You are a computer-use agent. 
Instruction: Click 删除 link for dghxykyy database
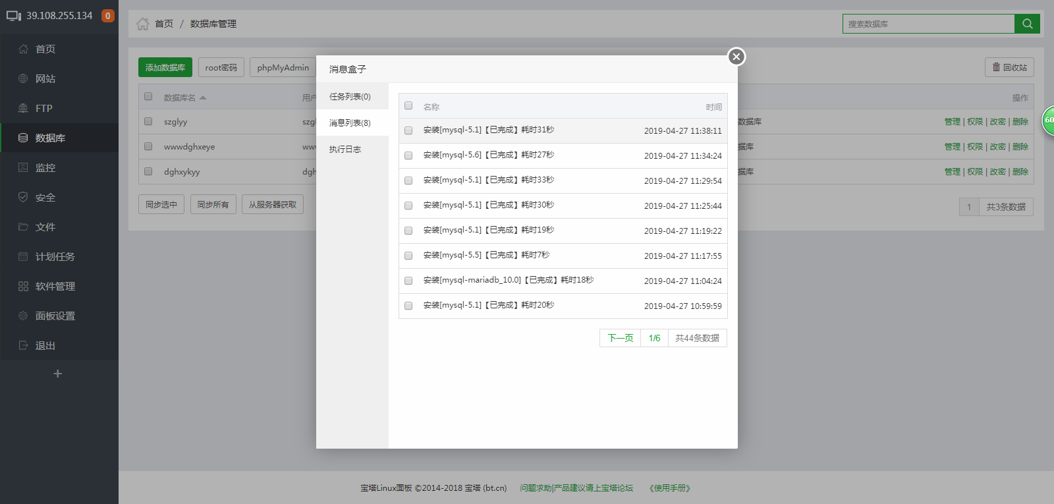[1020, 171]
